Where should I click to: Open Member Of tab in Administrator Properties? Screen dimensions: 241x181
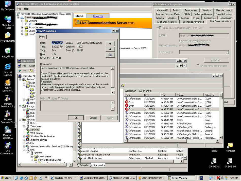(162, 10)
